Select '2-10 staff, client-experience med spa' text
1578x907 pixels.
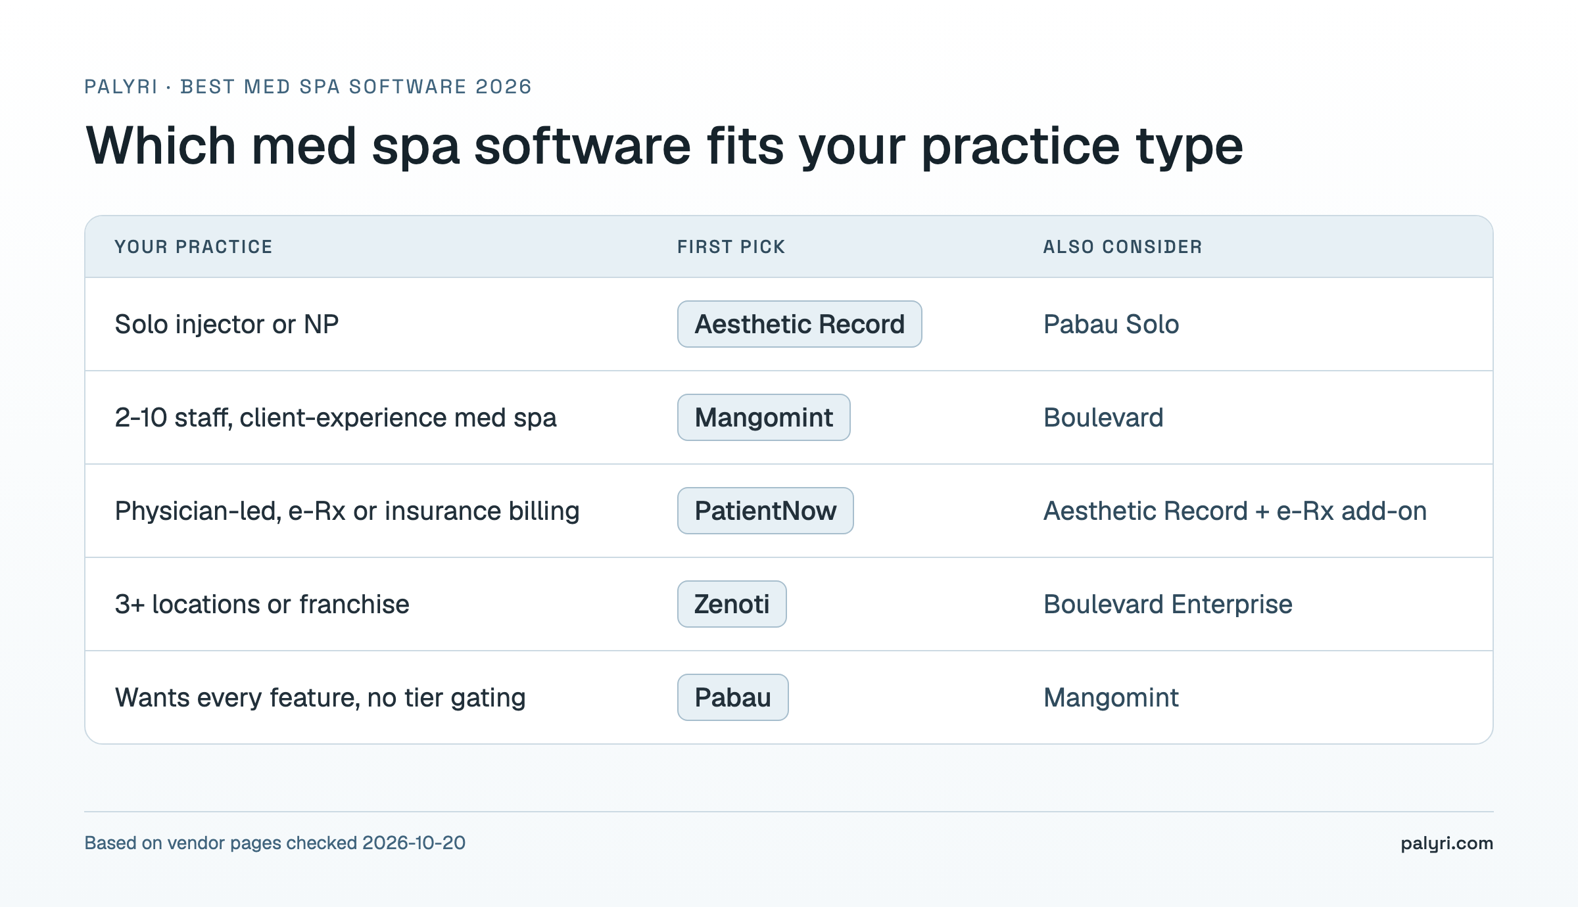[x=335, y=418]
